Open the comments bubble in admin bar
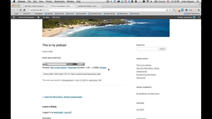Image resolution: width=212 pixels, height=119 pixels. pyautogui.click(x=38, y=17)
